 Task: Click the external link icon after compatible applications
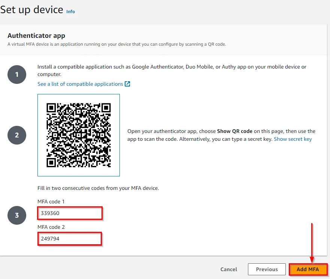click(x=127, y=84)
